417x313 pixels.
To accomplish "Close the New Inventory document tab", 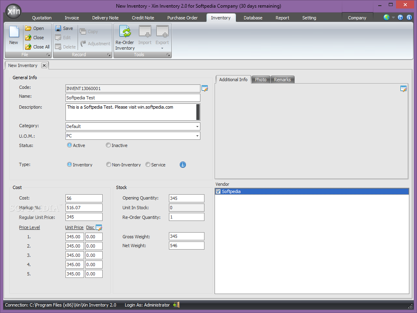I will 44,65.
